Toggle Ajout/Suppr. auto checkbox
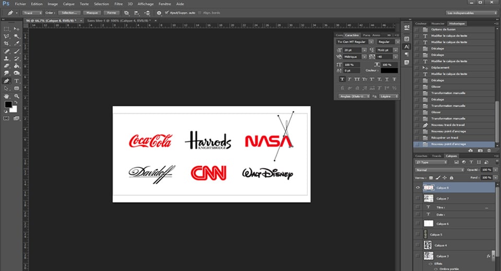Screen dimensions: 501x271 (x=166, y=13)
